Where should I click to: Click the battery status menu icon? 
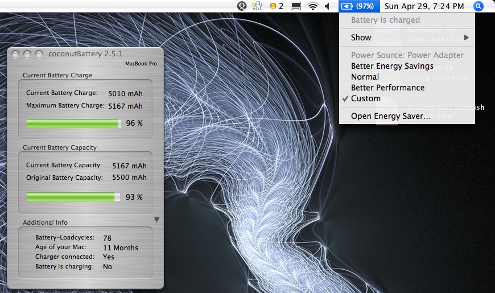tap(359, 6)
